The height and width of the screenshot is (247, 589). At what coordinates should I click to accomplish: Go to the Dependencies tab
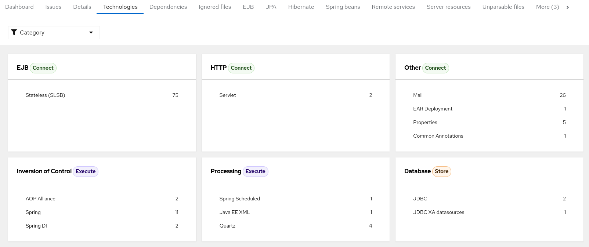[x=168, y=7]
